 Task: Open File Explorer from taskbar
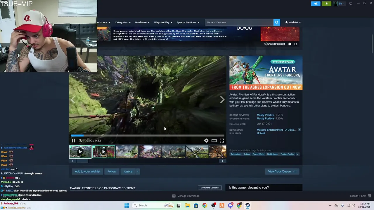point(187,205)
